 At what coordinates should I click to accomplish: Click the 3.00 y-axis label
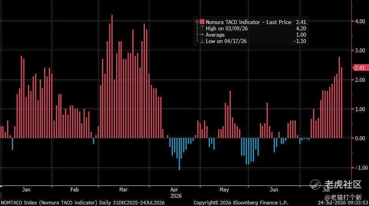360,50
